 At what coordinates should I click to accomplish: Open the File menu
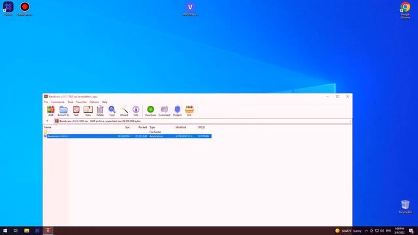46,102
